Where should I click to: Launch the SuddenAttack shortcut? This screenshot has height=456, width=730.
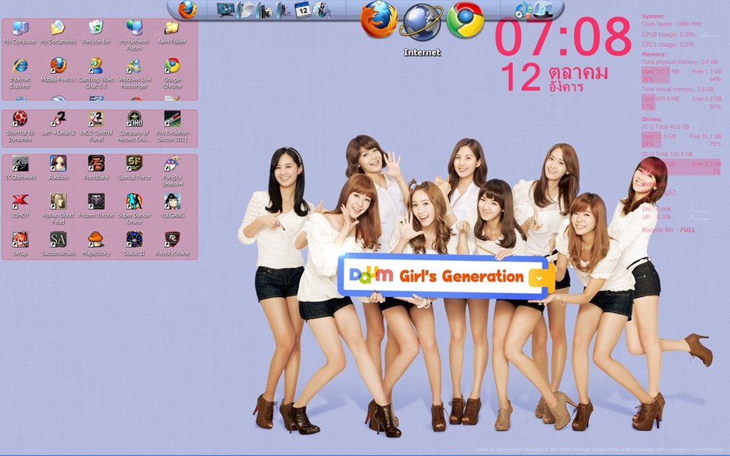point(58,244)
